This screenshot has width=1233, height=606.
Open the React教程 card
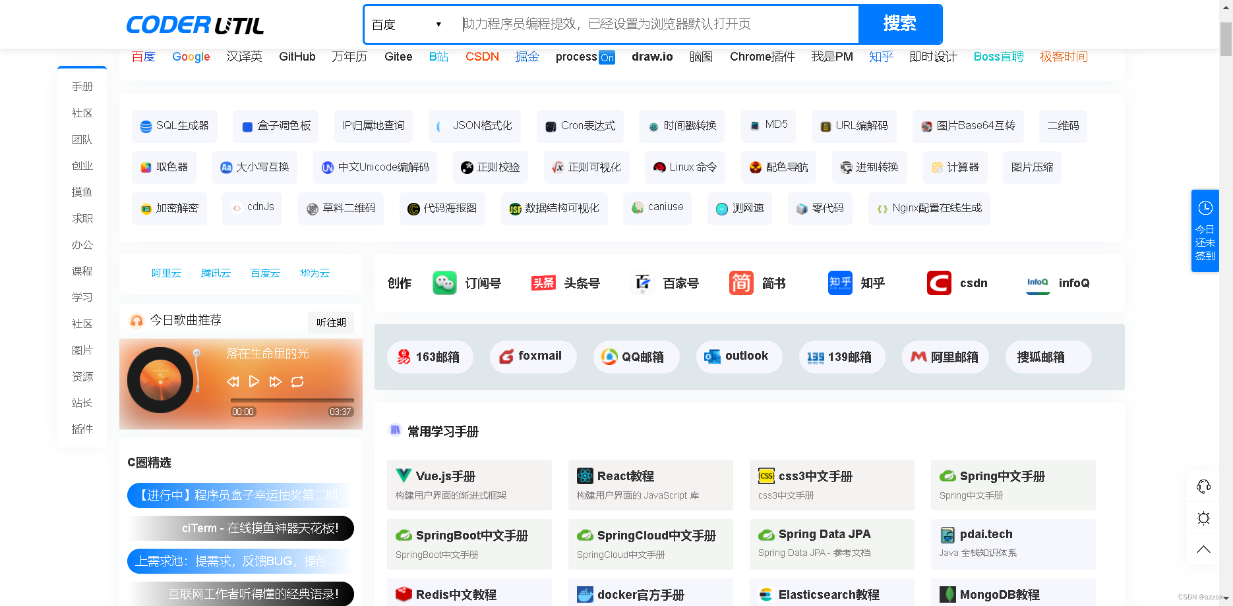point(651,485)
